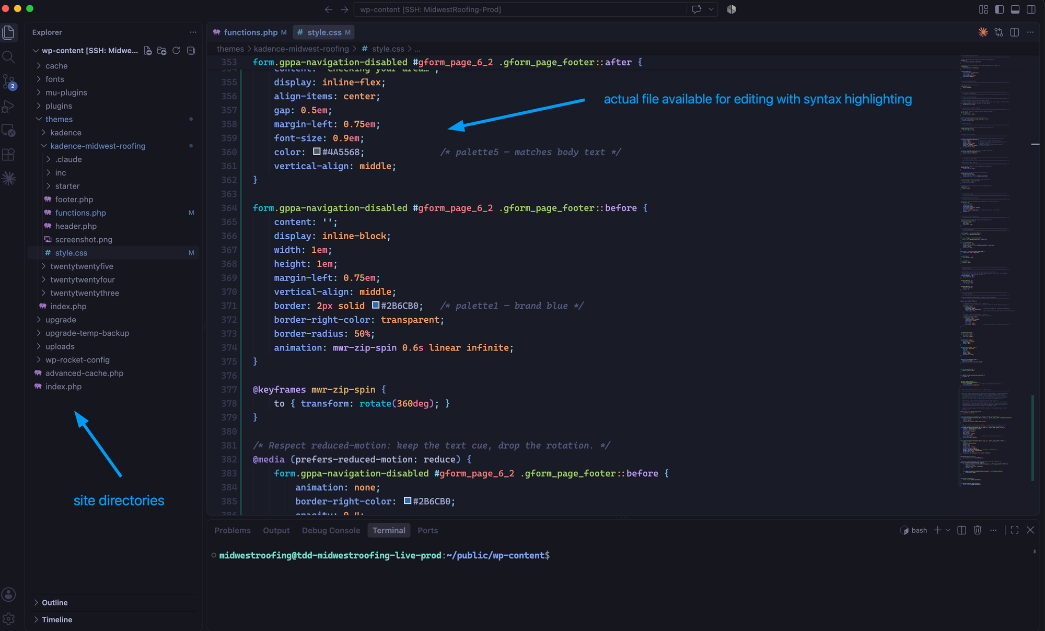
Task: Split the editor to the right
Action: pyautogui.click(x=1015, y=32)
